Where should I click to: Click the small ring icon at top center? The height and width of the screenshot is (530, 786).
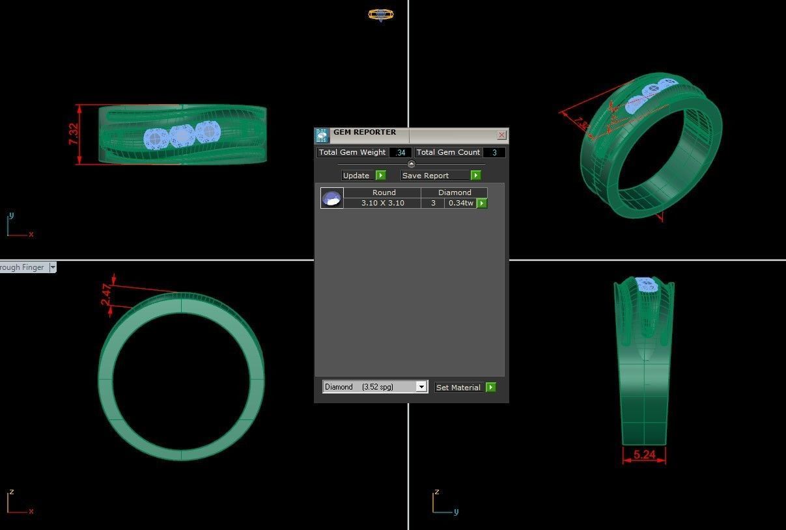pyautogui.click(x=381, y=15)
